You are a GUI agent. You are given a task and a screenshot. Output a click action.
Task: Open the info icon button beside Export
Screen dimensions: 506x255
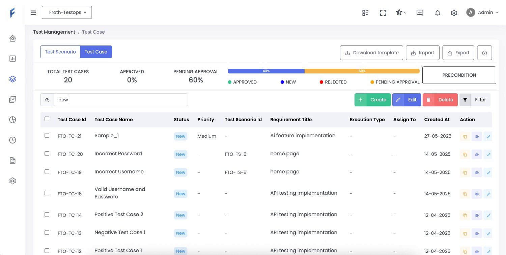(484, 53)
